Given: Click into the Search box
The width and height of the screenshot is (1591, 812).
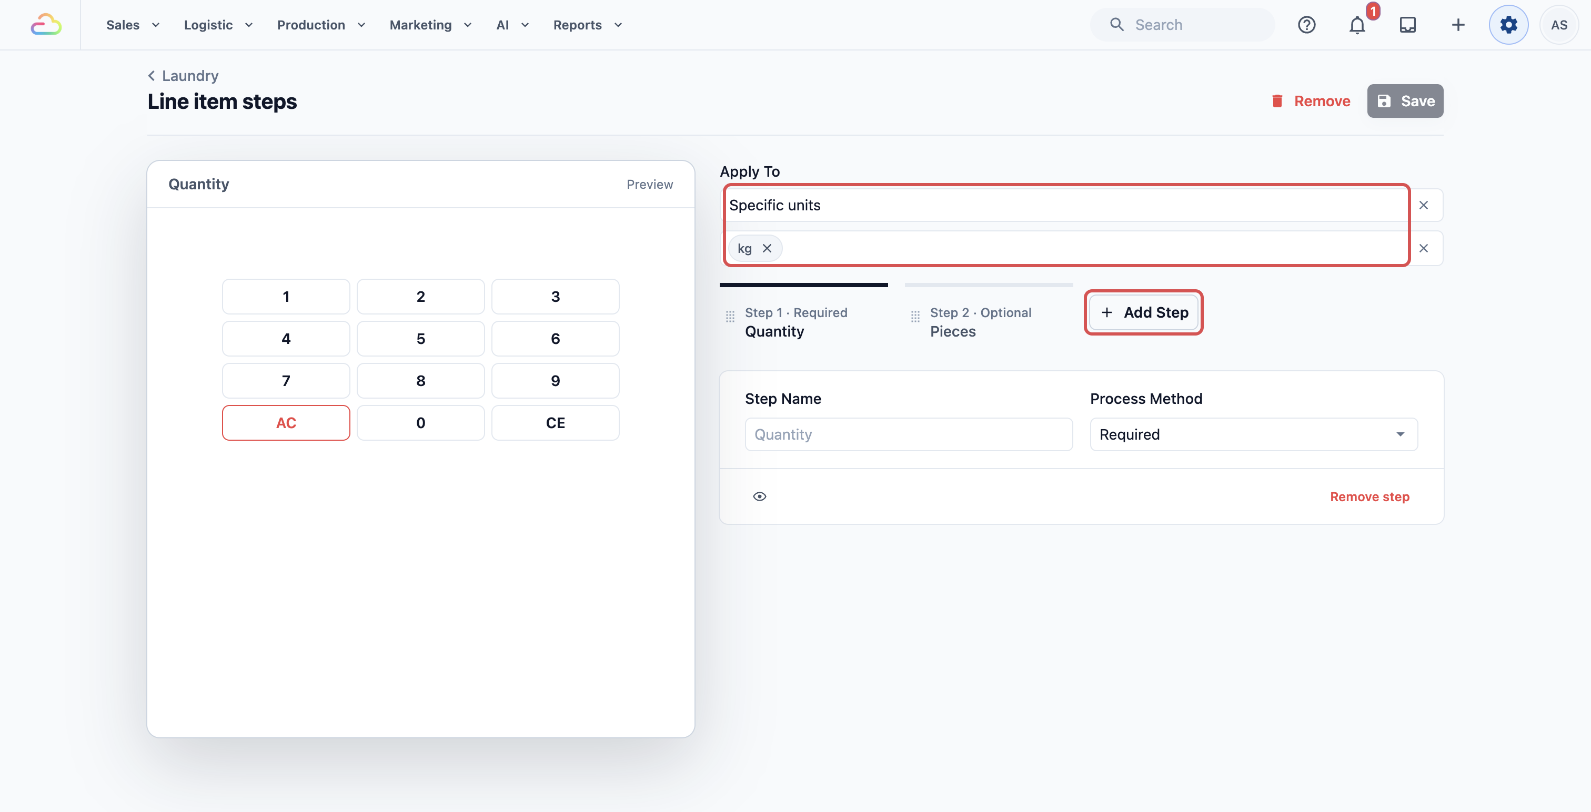Looking at the screenshot, I should (x=1182, y=25).
